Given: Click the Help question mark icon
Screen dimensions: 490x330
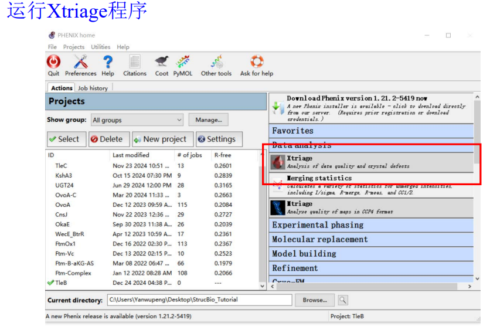Looking at the screenshot, I should point(108,62).
